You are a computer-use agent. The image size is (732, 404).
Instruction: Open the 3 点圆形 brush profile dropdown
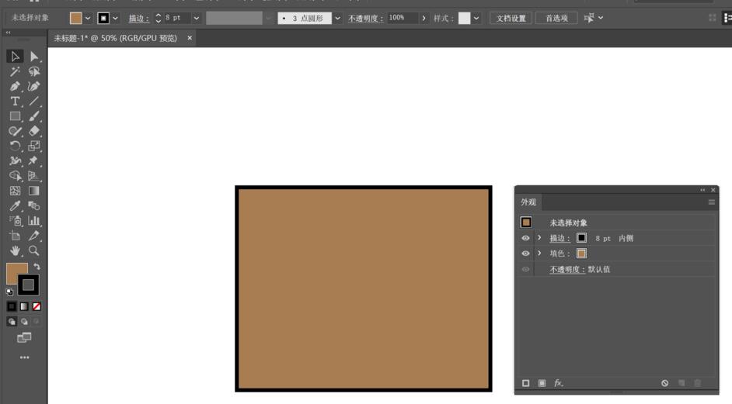click(338, 18)
